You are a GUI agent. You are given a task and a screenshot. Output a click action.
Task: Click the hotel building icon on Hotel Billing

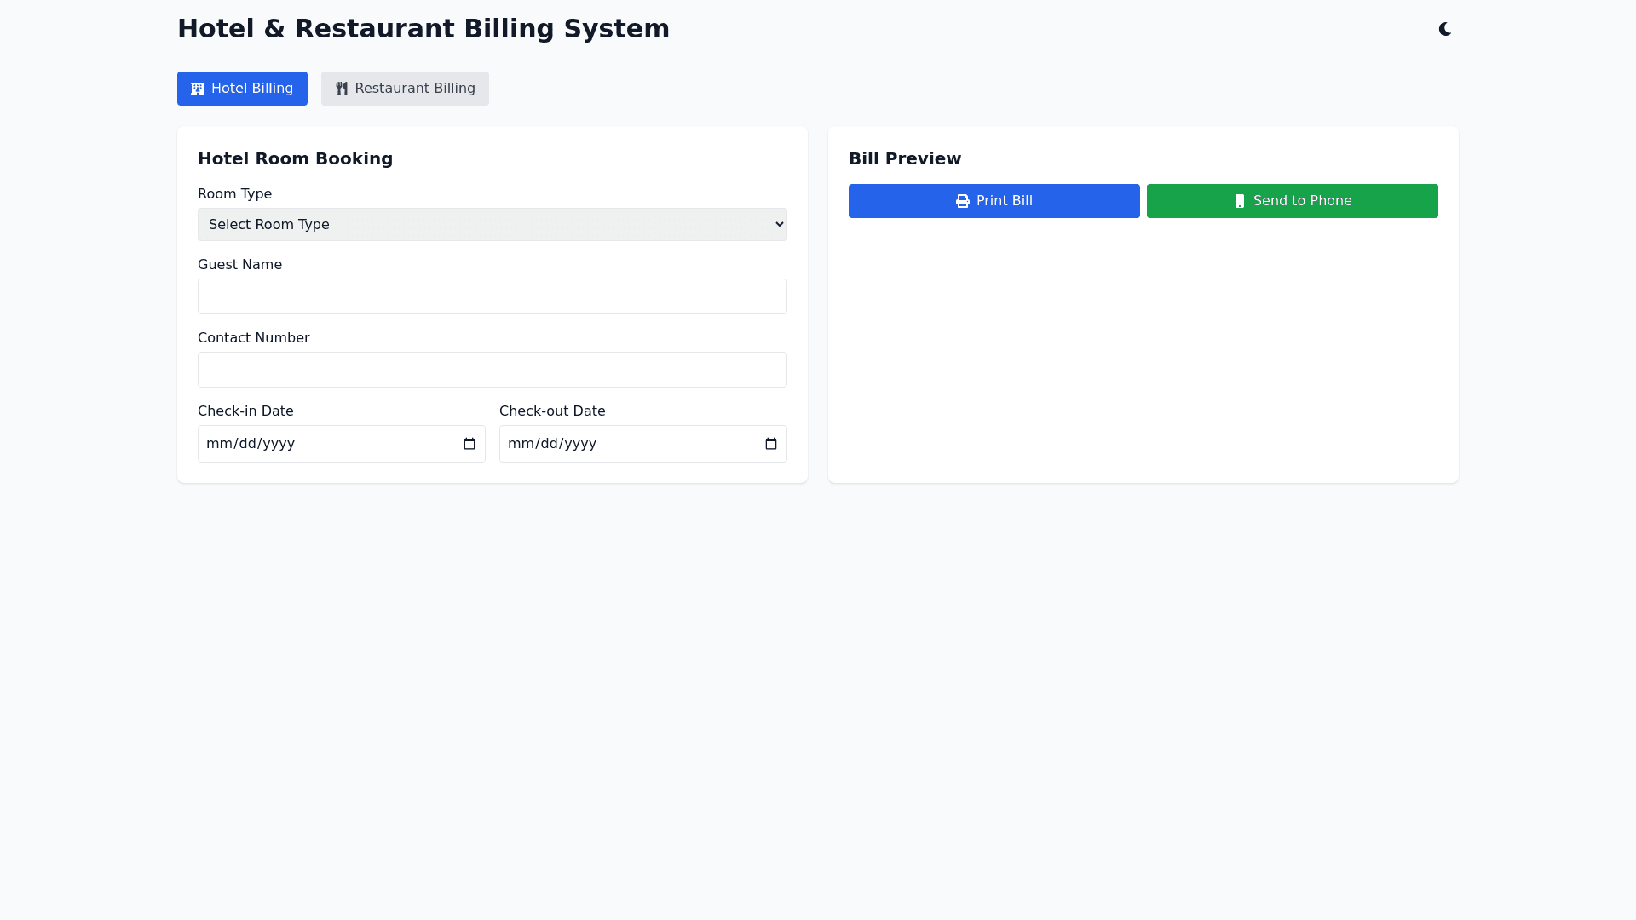(198, 89)
